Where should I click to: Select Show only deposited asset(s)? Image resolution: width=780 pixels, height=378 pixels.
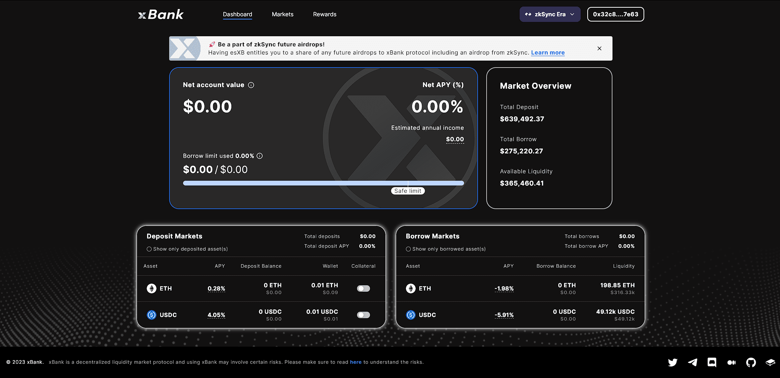tap(149, 249)
